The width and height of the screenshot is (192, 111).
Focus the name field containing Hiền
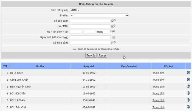pos(103,32)
